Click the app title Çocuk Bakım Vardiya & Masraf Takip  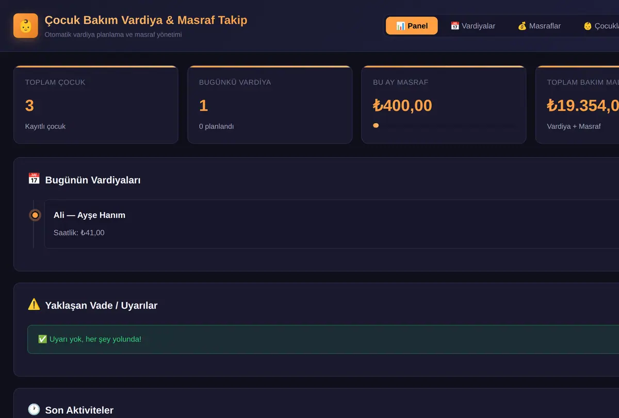coord(146,20)
